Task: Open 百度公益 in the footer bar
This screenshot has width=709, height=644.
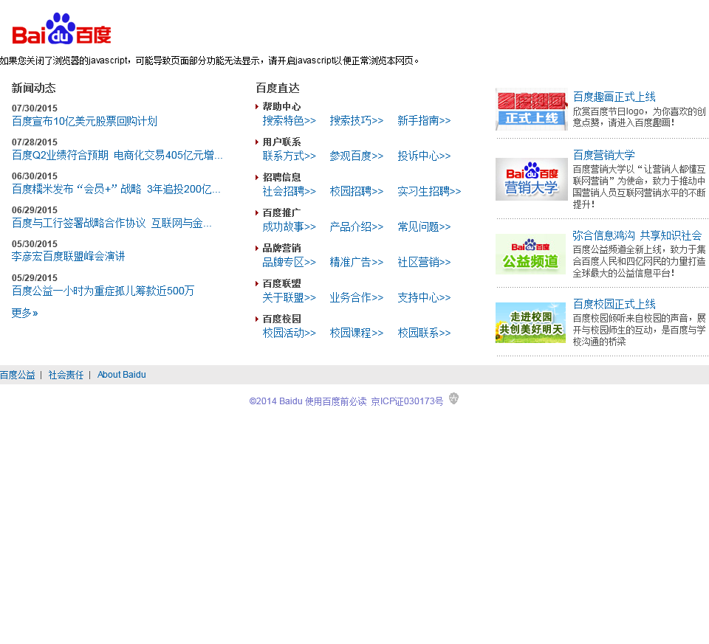Action: [18, 375]
